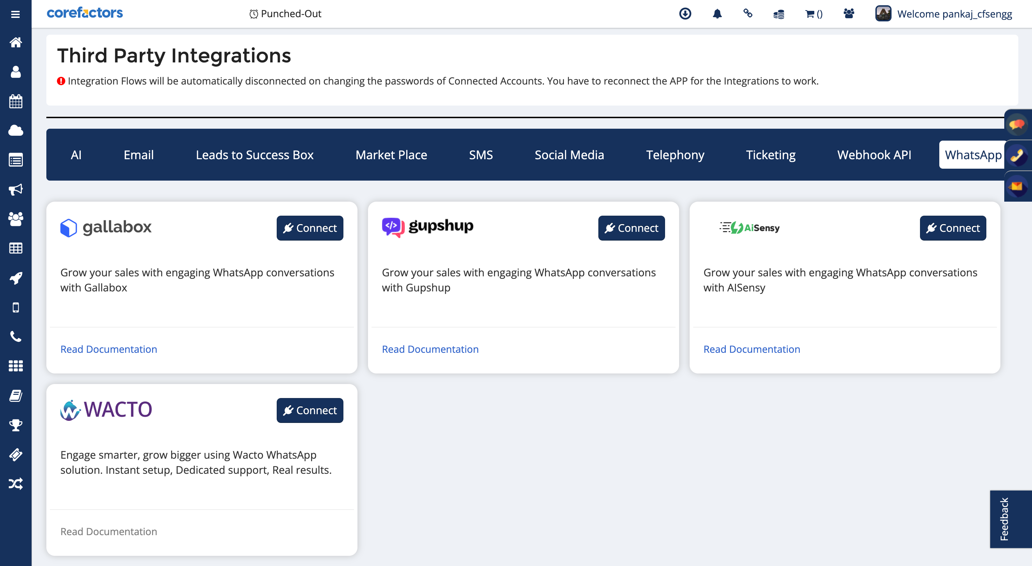Select the WhatsApp tab
The width and height of the screenshot is (1032, 566).
click(x=973, y=155)
